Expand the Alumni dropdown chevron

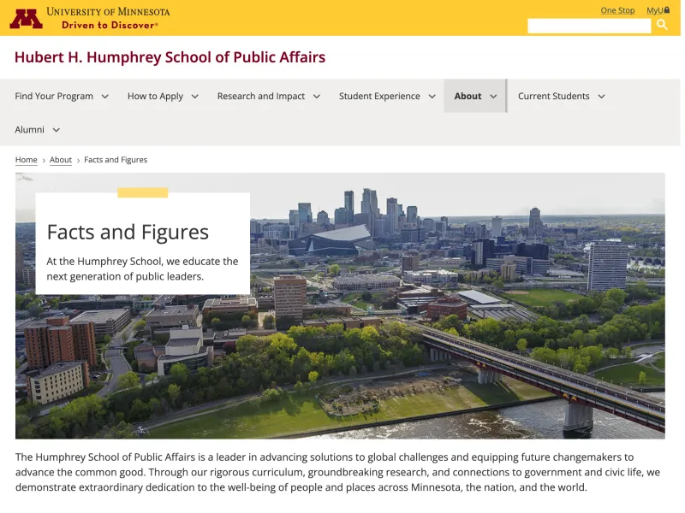pyautogui.click(x=56, y=130)
